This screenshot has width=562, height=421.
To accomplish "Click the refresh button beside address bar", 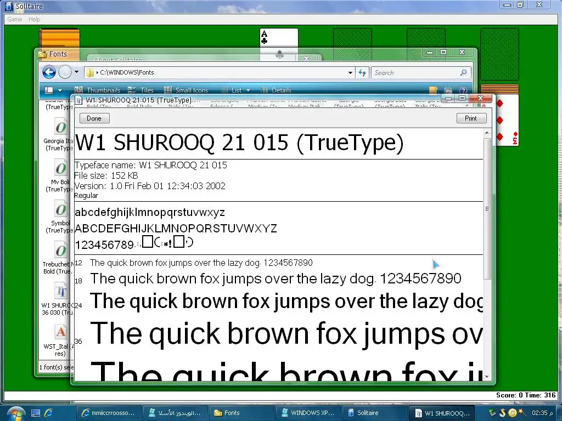I will (x=362, y=73).
